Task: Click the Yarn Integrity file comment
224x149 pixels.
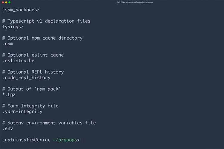Action: click(30, 106)
